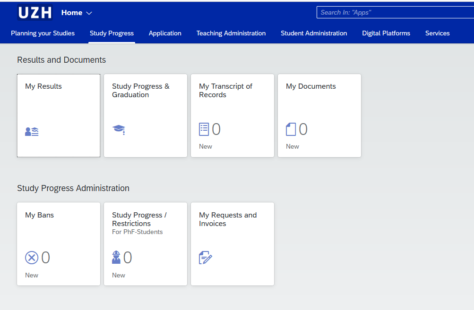Screen dimensions: 474x310
Task: Click the person icon in My Results
Action: pyautogui.click(x=32, y=132)
